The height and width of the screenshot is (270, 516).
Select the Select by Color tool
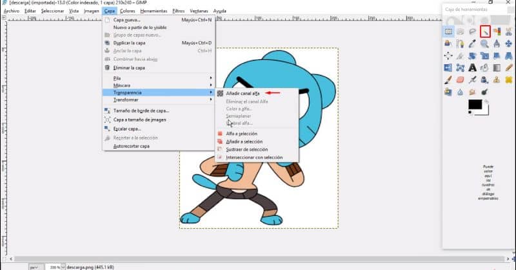coord(497,32)
